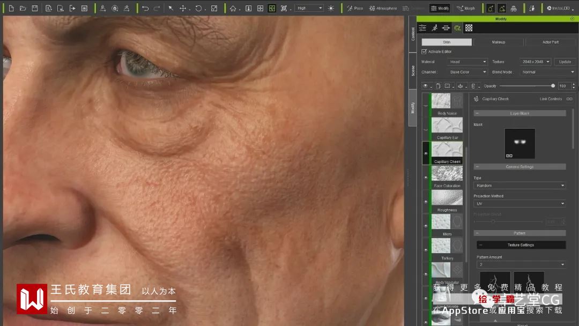The height and width of the screenshot is (326, 579).
Task: Open the Morph tool
Action: point(466,8)
